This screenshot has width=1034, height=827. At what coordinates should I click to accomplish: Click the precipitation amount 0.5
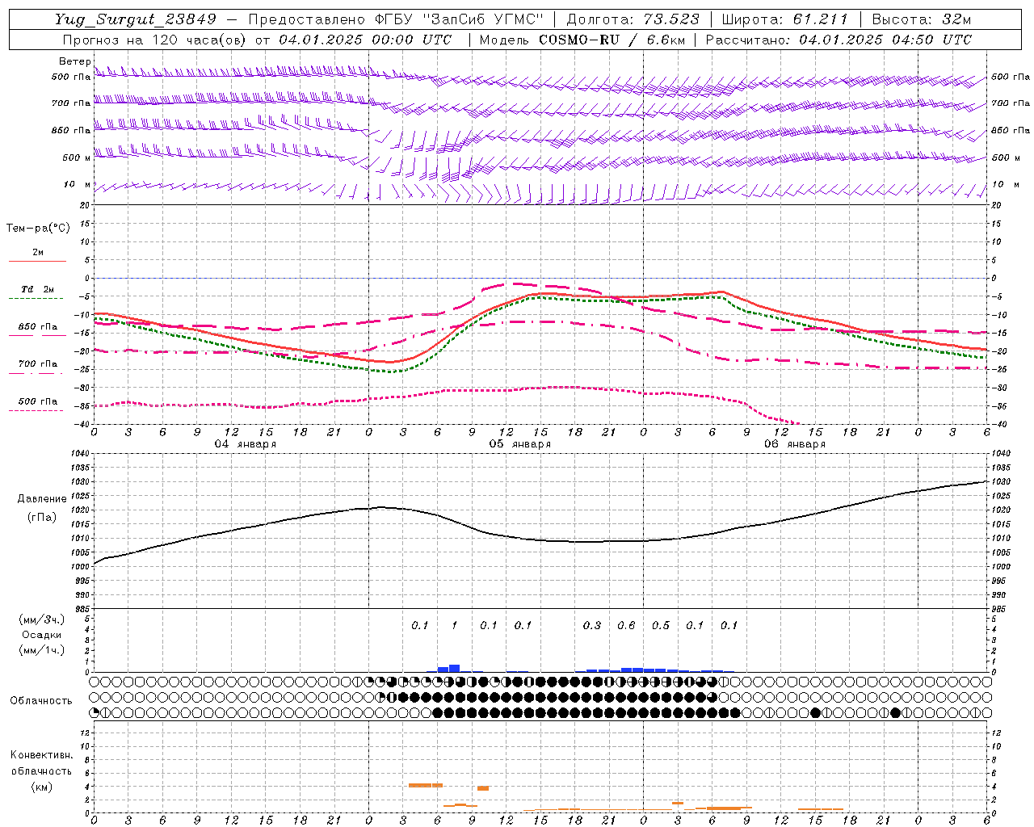point(661,625)
